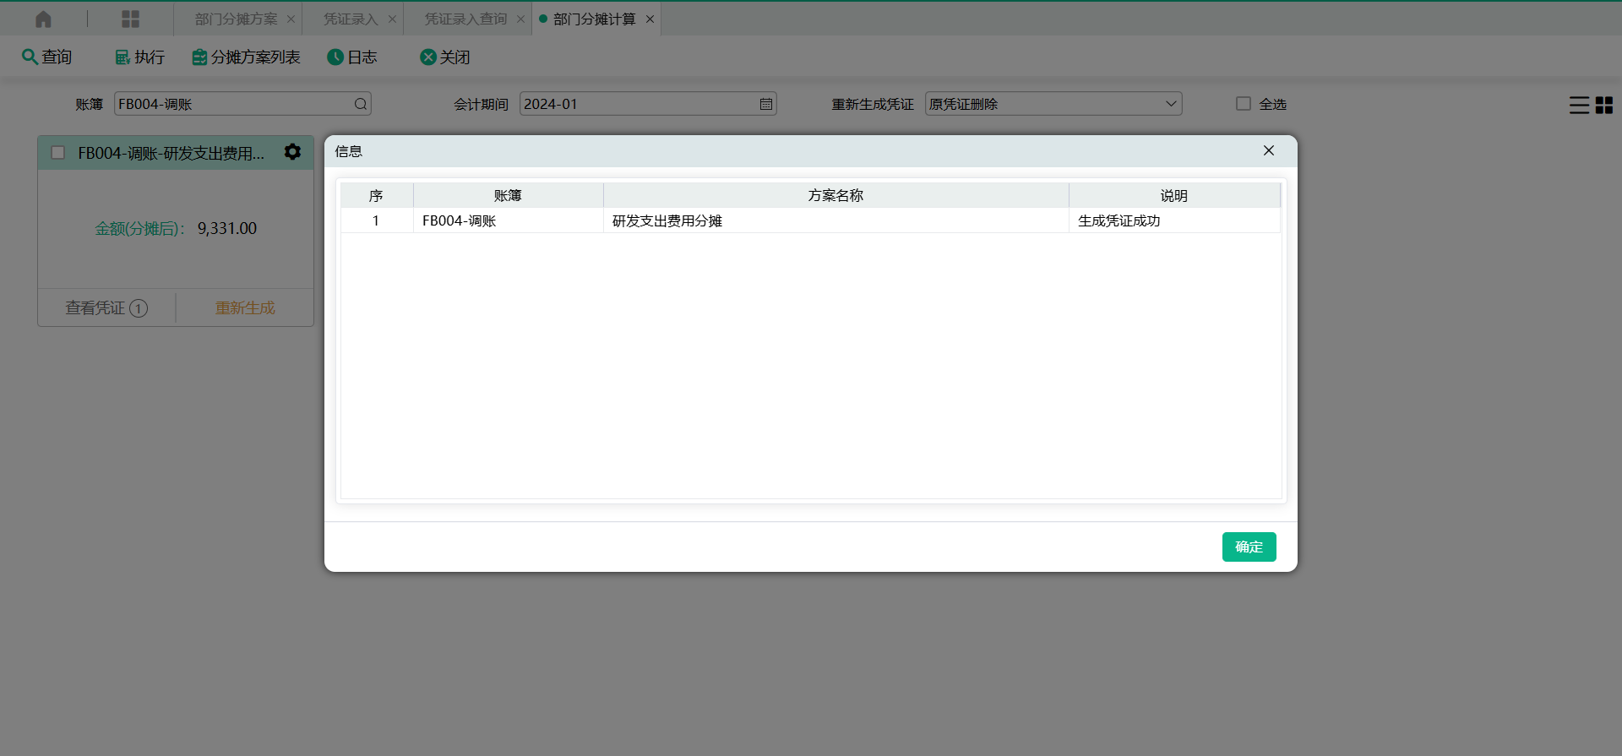Check the FB004-调账-研发支出费用 card checkbox

click(58, 153)
